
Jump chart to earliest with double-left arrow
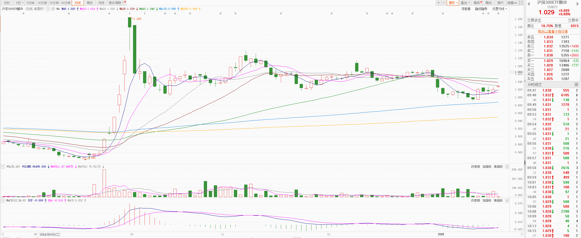click(3, 234)
